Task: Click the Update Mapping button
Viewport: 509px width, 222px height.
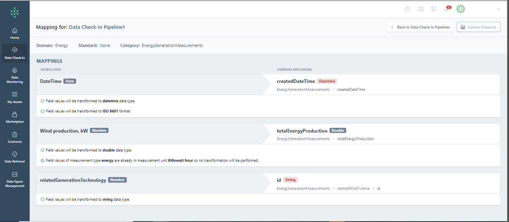Action: click(478, 27)
